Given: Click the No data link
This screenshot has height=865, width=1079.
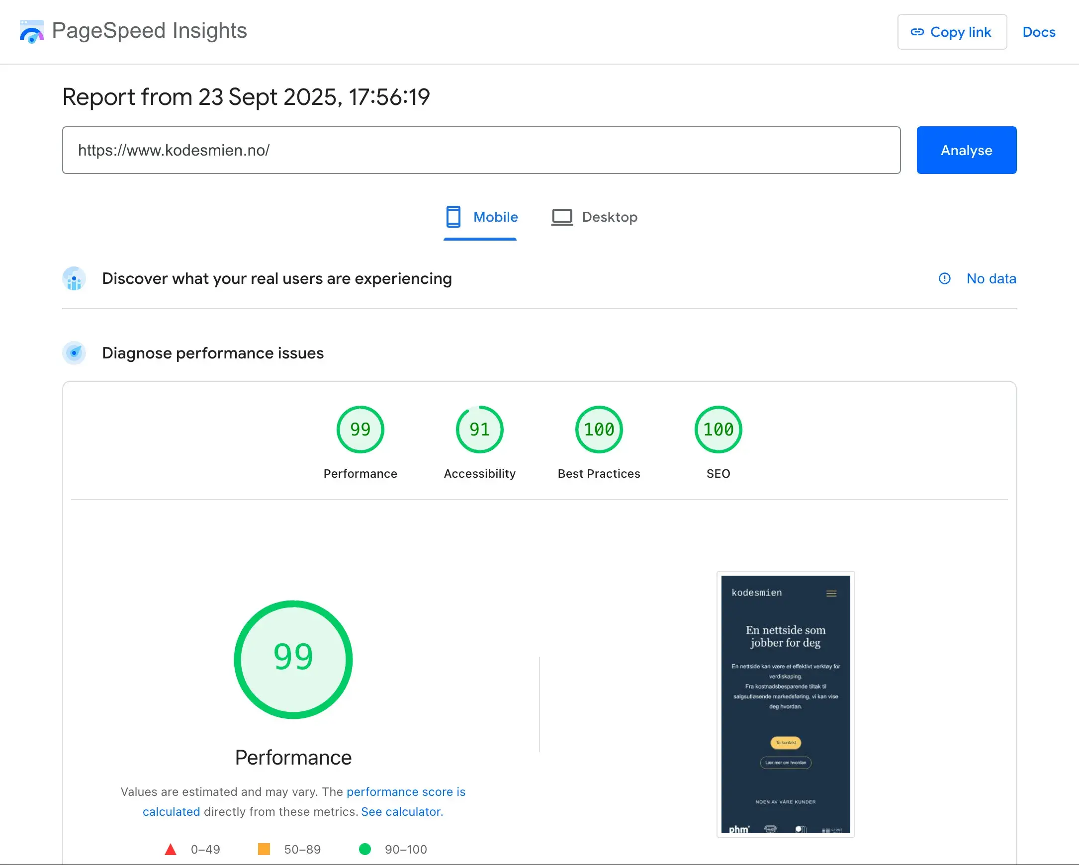Looking at the screenshot, I should pyautogui.click(x=991, y=279).
